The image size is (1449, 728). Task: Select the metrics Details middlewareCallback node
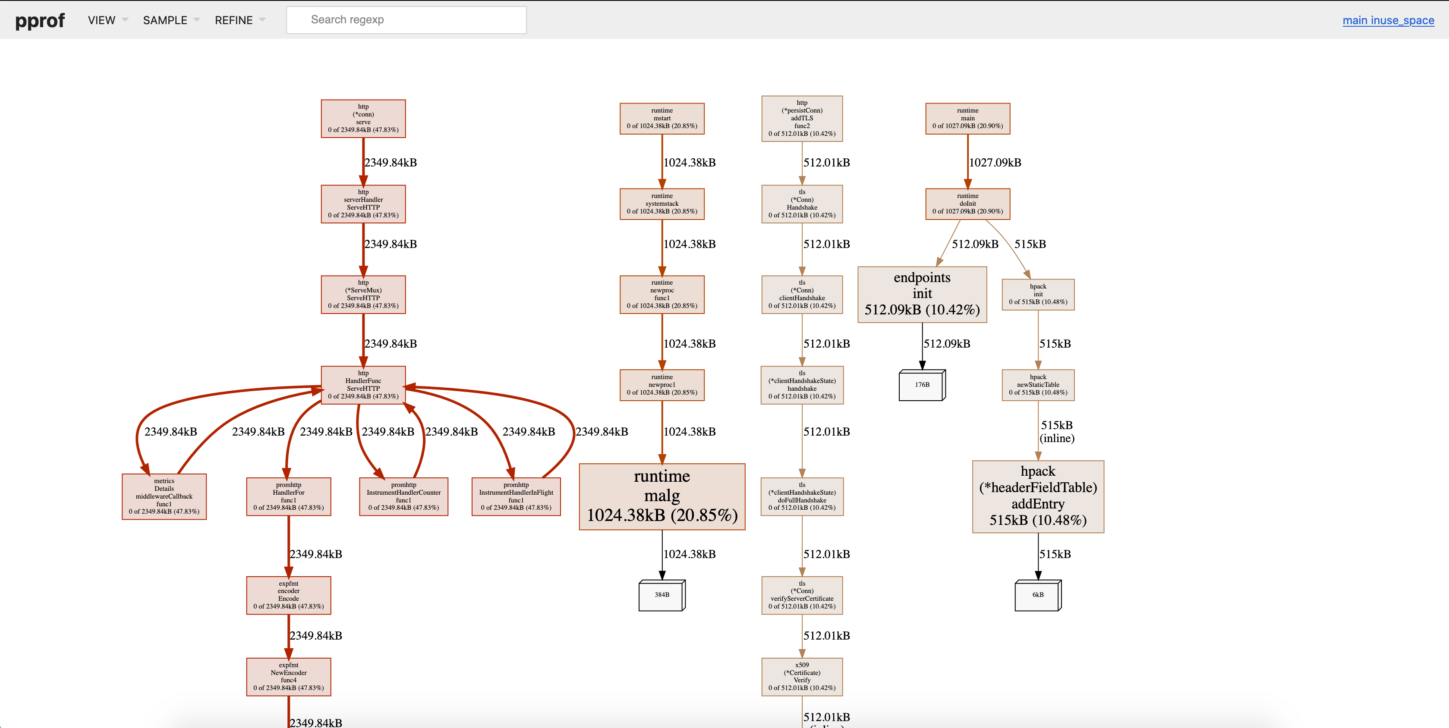pos(164,496)
